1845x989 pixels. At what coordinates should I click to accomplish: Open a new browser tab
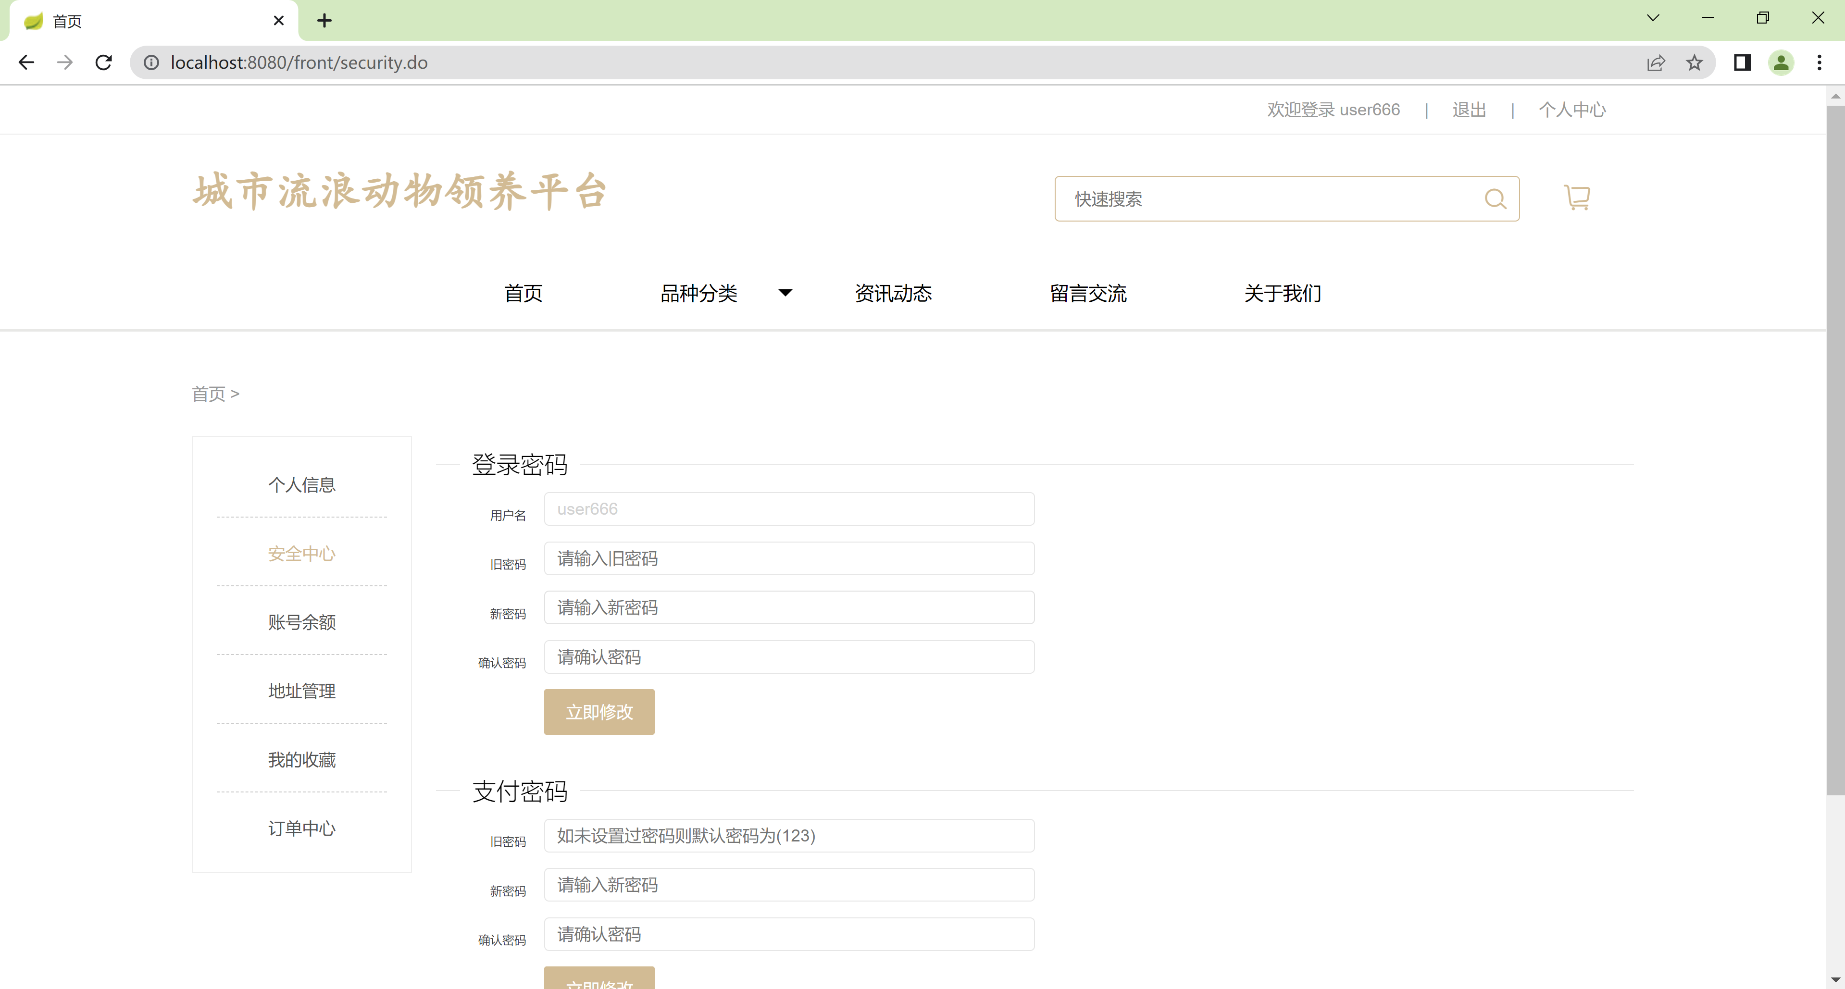[x=324, y=20]
